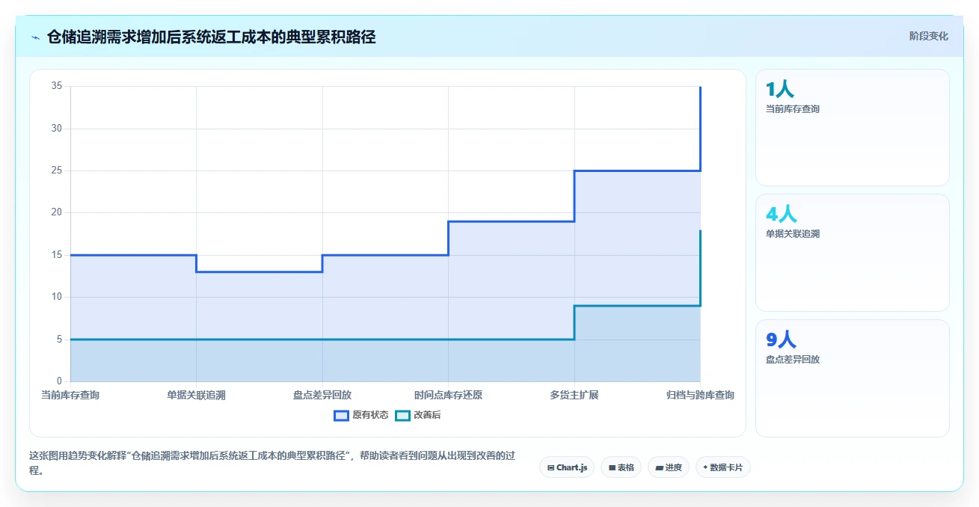
Task: Toggle the 原有状态 legend swatch
Action: tap(341, 415)
